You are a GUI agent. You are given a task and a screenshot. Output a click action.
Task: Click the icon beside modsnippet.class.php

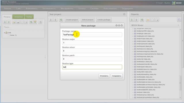[135, 67]
